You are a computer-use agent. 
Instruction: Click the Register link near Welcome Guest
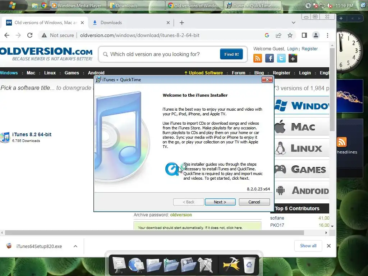pyautogui.click(x=309, y=49)
